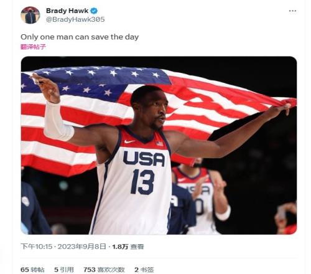Show the 65 转帖 reposts list
This screenshot has width=311, height=274.
click(x=32, y=270)
